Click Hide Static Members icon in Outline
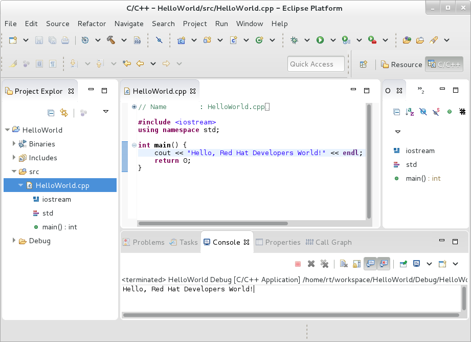This screenshot has height=342, width=471. click(436, 112)
